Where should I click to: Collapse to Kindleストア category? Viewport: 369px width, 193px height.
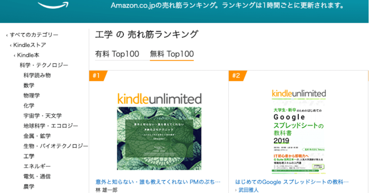pyautogui.click(x=28, y=45)
